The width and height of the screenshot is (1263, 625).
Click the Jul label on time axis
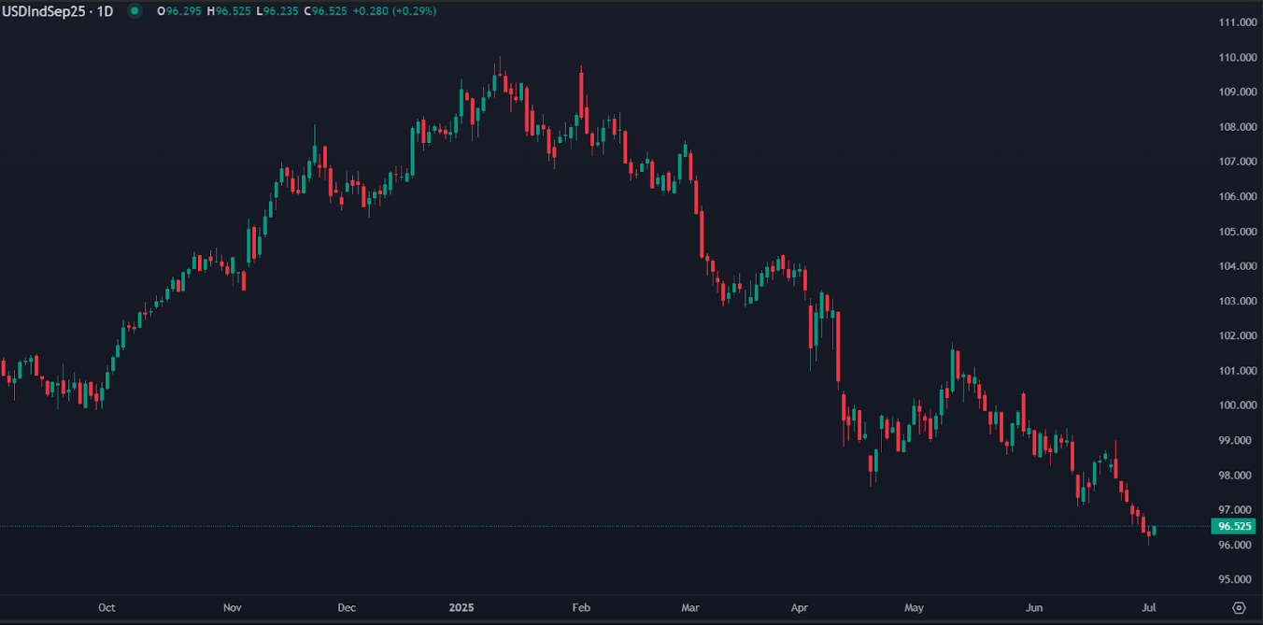tap(1150, 607)
